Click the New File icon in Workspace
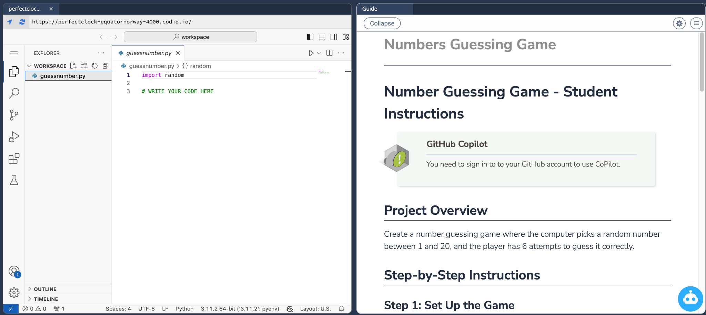Image resolution: width=706 pixels, height=315 pixels. pos(73,66)
